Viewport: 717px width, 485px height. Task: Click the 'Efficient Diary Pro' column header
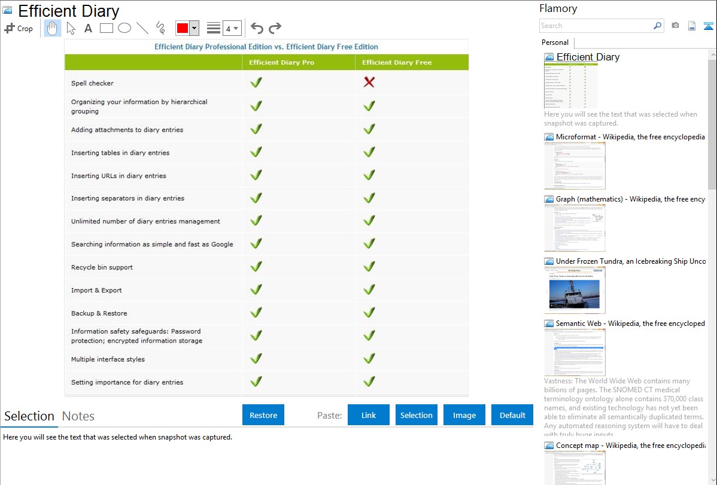(282, 62)
